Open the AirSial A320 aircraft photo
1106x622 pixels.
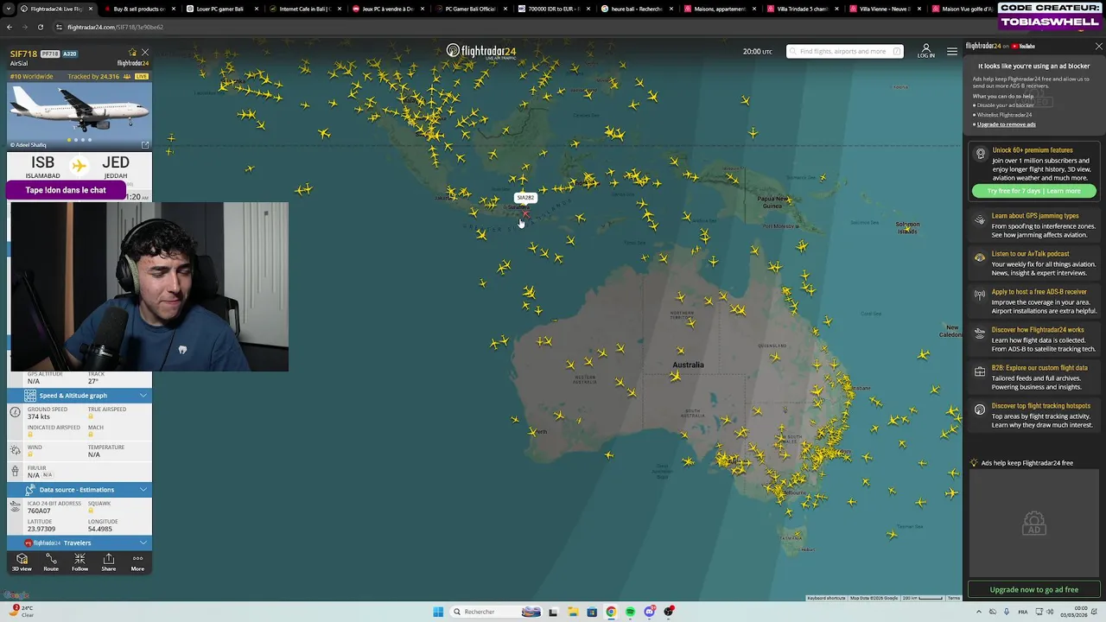79,116
